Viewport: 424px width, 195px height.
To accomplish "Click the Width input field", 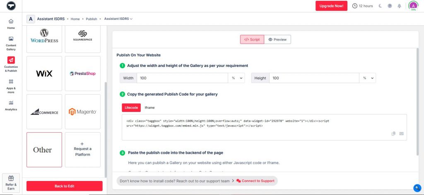I will 183,78.
